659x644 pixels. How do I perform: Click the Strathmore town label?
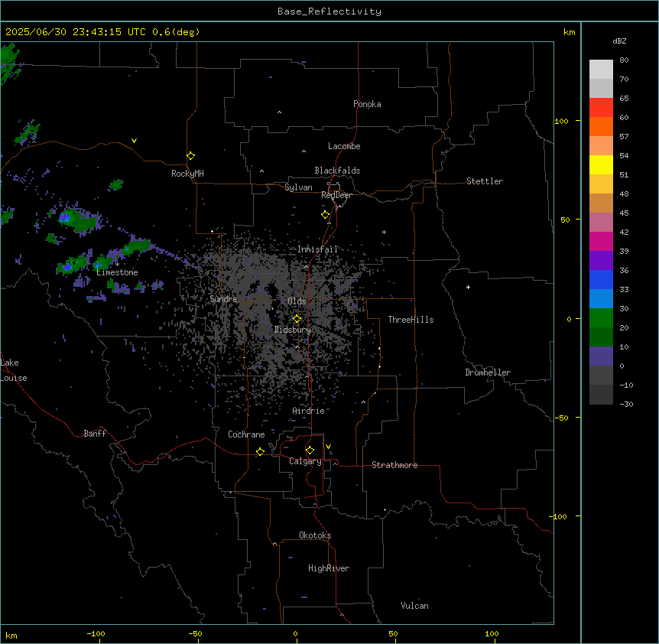click(x=394, y=465)
